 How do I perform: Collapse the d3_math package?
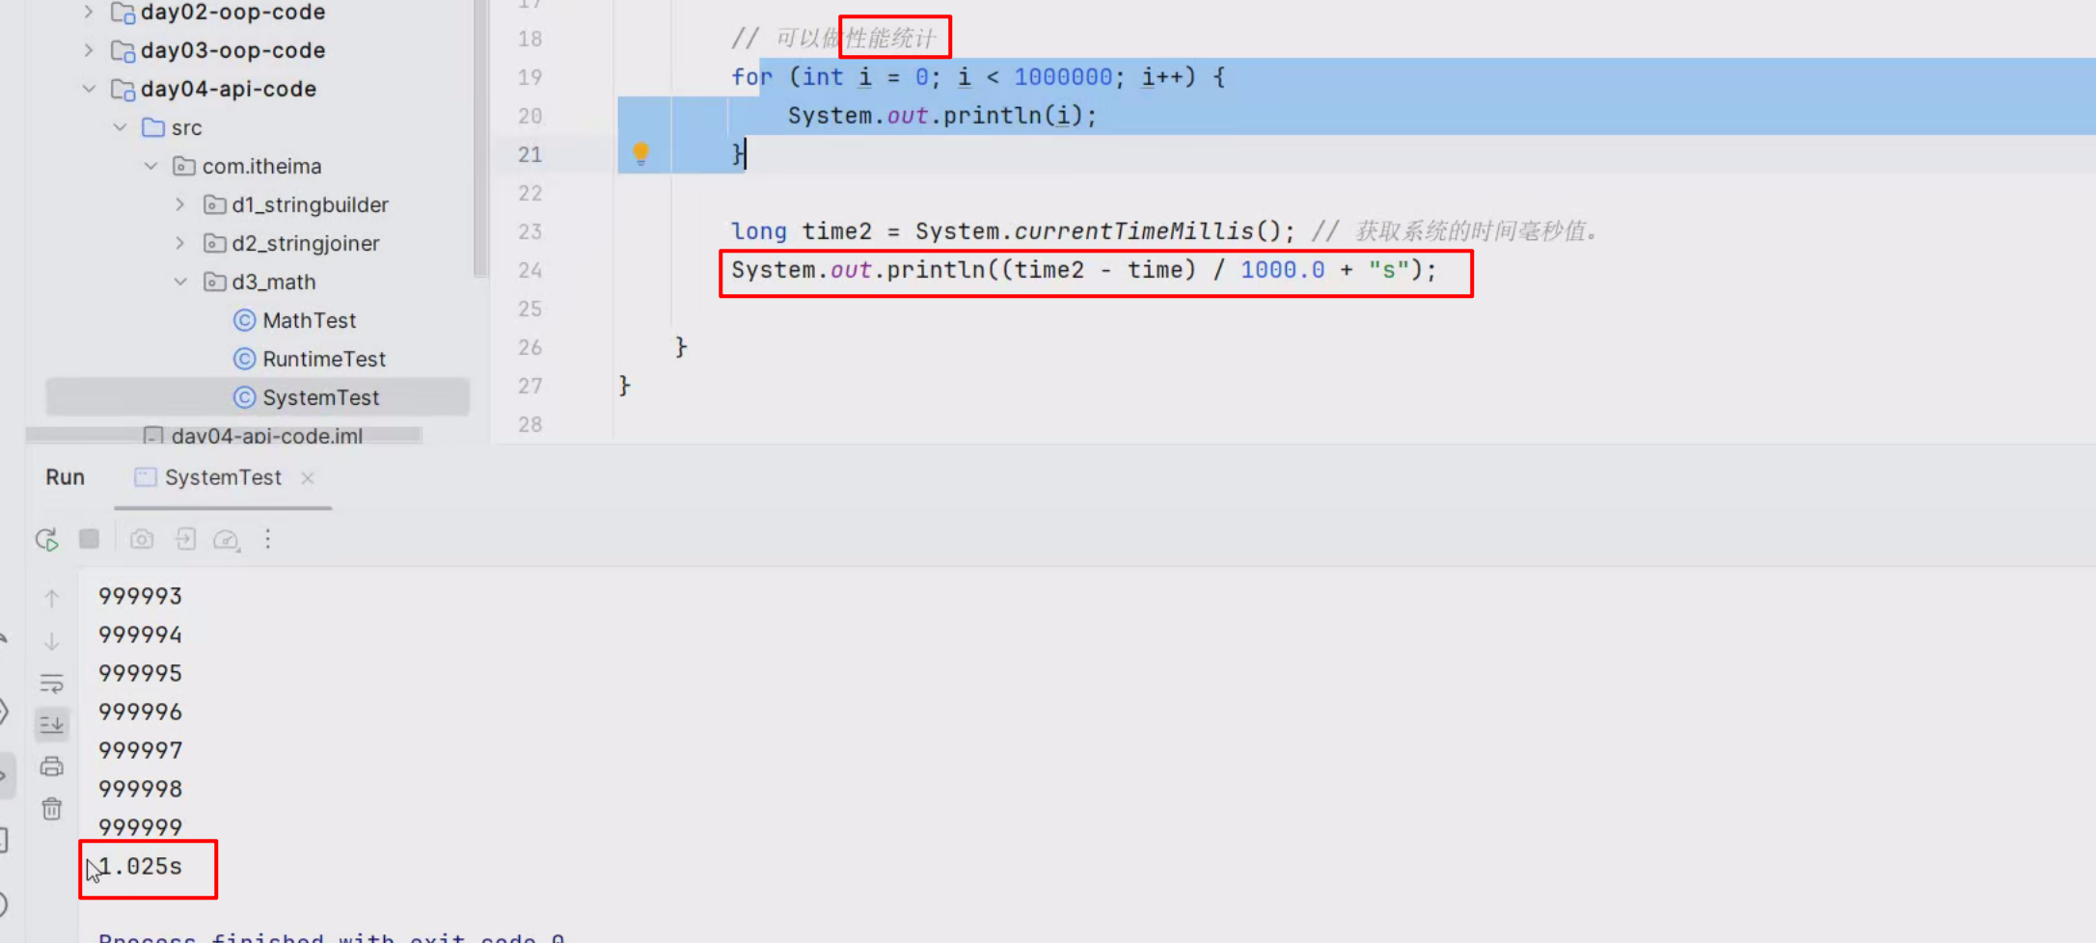[x=180, y=282]
